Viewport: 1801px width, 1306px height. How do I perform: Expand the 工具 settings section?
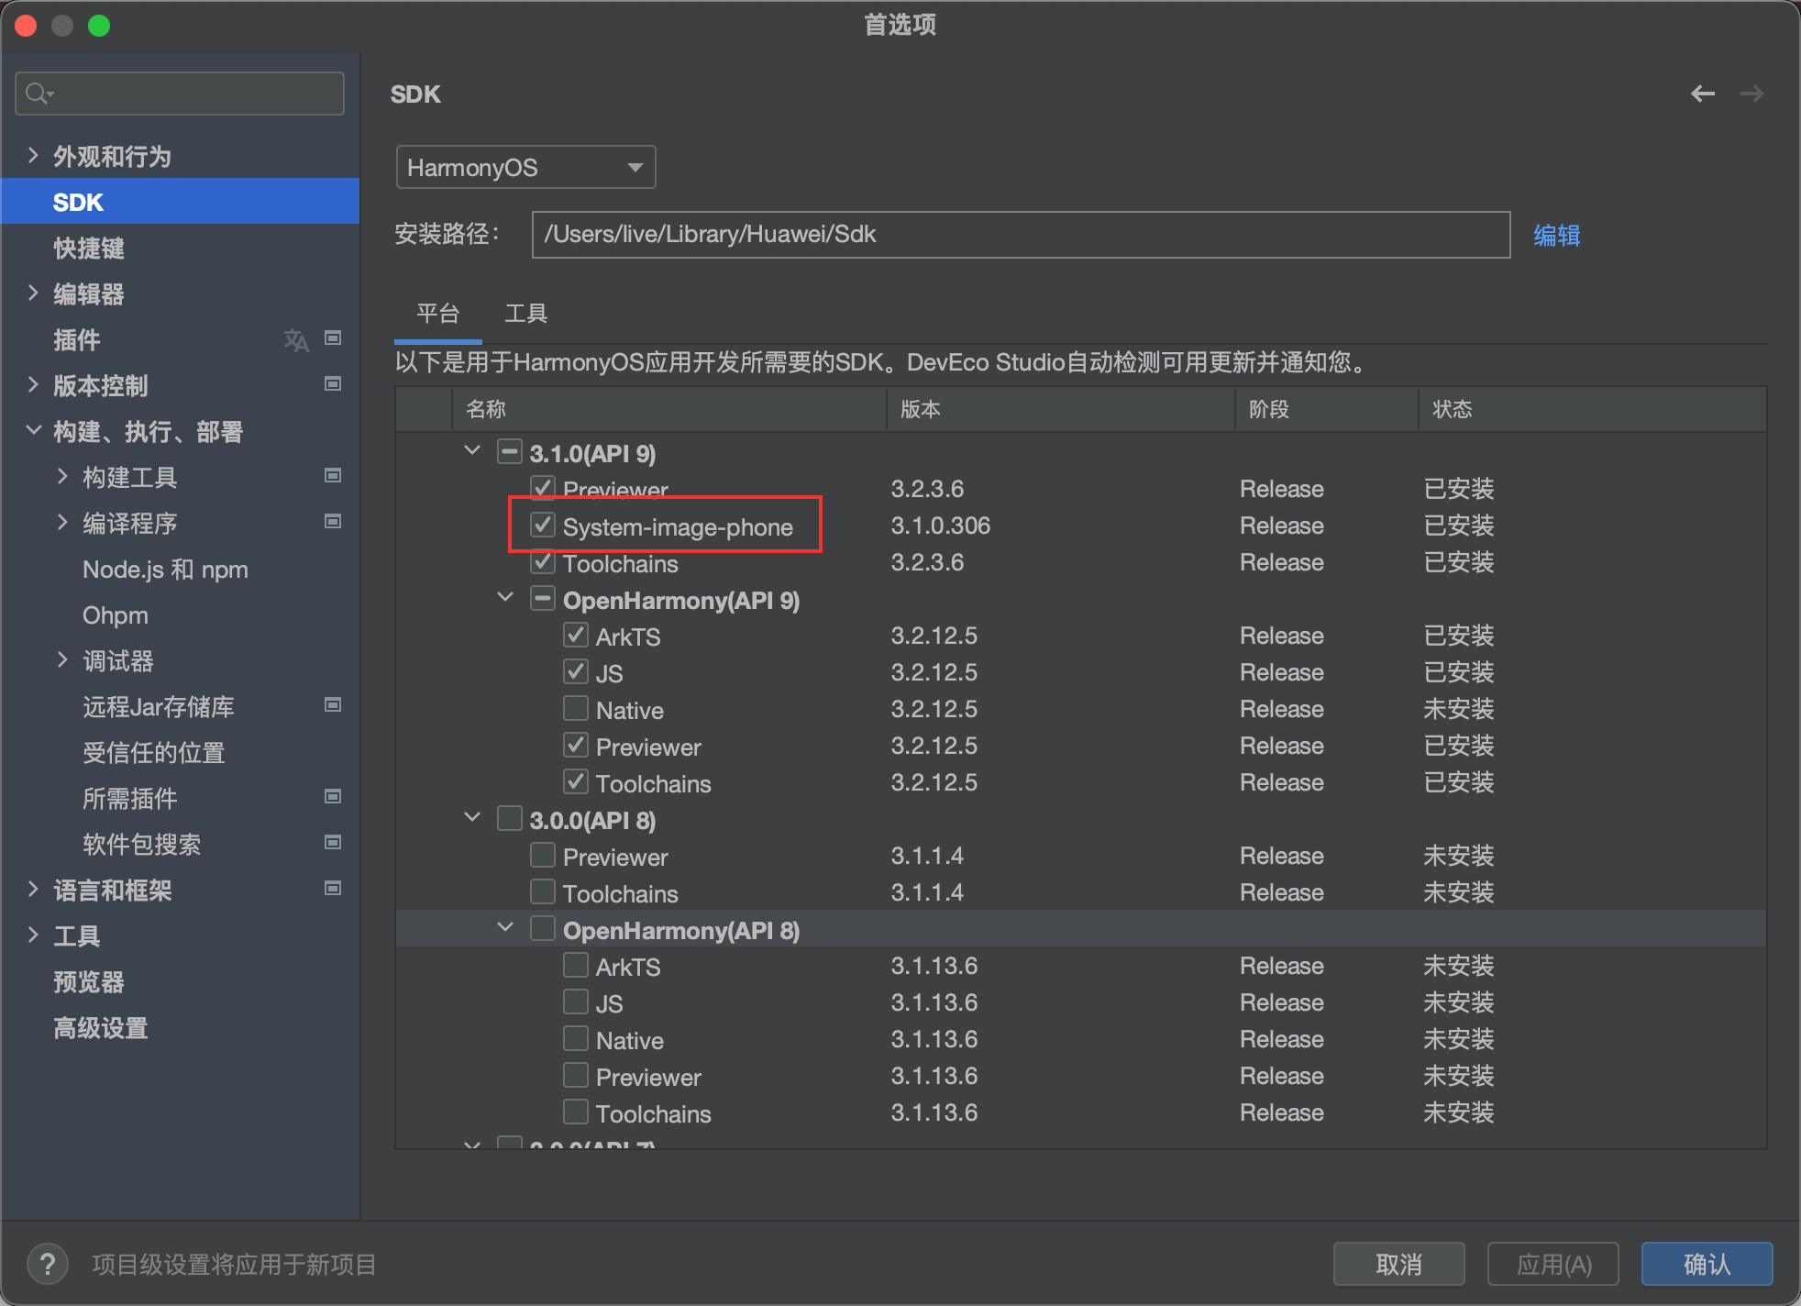pos(33,935)
